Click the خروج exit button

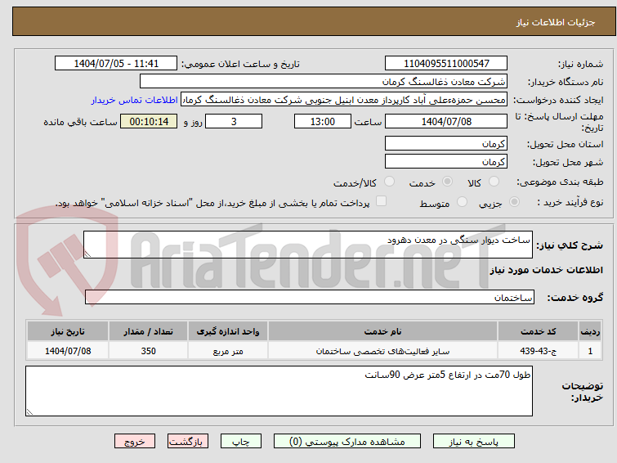tap(135, 442)
